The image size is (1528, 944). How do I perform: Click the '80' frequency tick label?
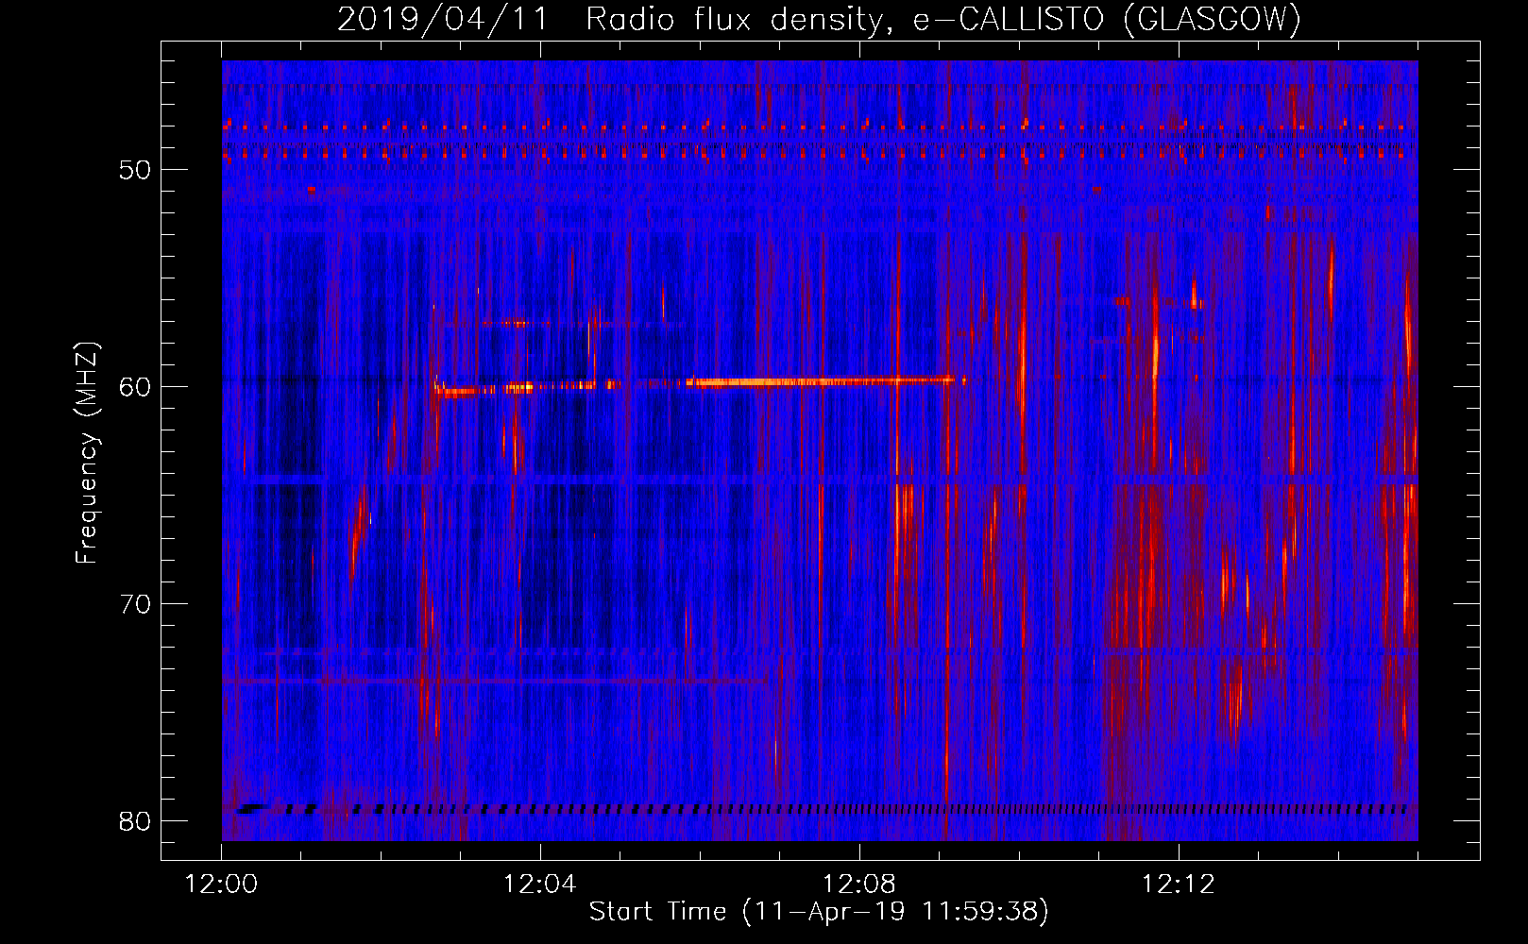click(x=135, y=821)
